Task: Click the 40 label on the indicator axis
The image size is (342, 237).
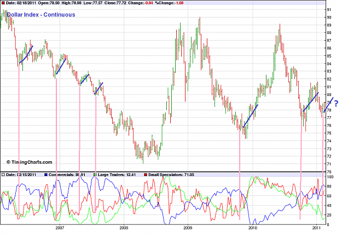Action: click(329, 206)
